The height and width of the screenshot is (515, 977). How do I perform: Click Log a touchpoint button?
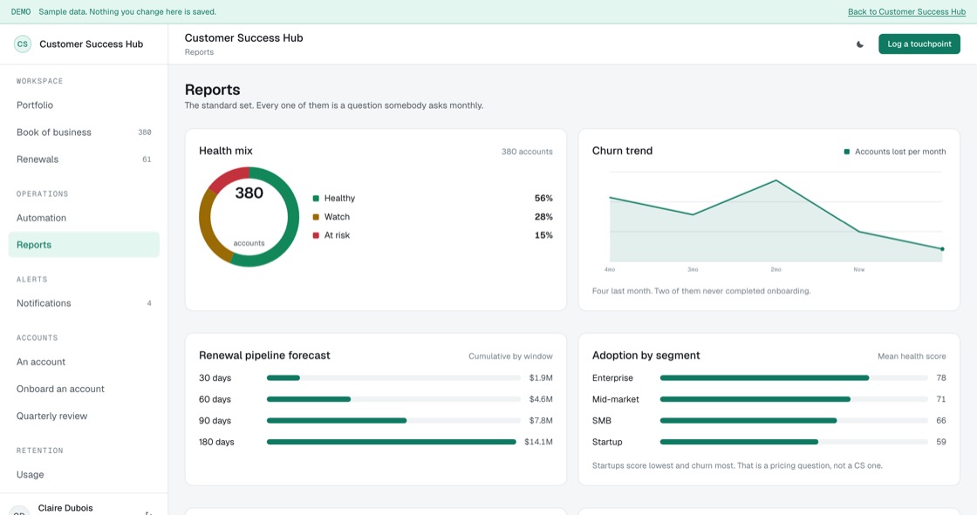click(x=919, y=44)
